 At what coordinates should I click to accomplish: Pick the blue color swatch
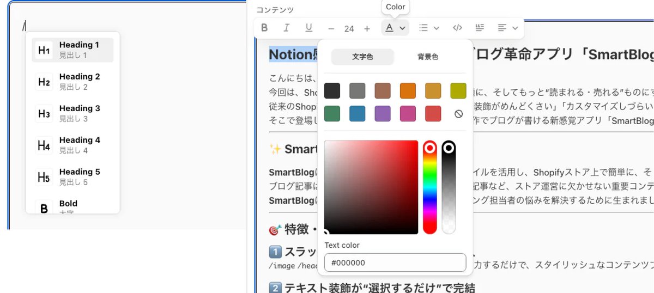pos(357,114)
